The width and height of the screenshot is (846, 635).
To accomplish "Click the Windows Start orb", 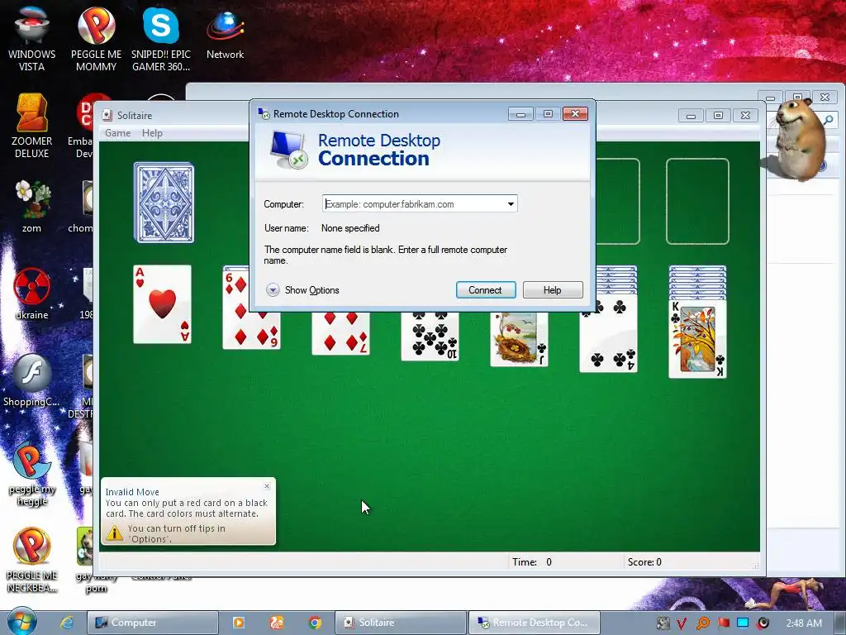I will point(21,621).
